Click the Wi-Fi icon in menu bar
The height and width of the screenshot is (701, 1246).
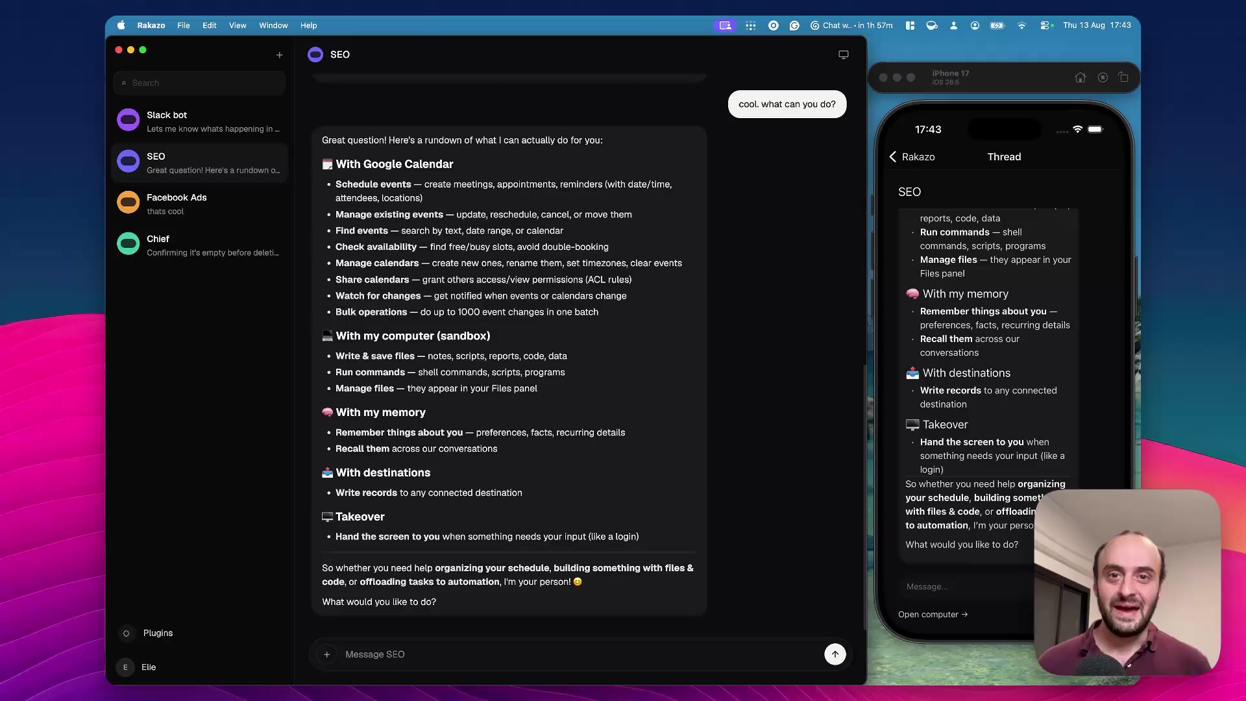pos(1021,25)
